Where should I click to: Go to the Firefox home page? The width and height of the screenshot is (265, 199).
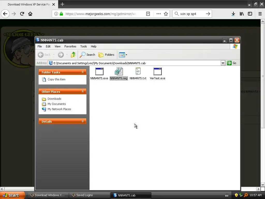[x=30, y=14]
